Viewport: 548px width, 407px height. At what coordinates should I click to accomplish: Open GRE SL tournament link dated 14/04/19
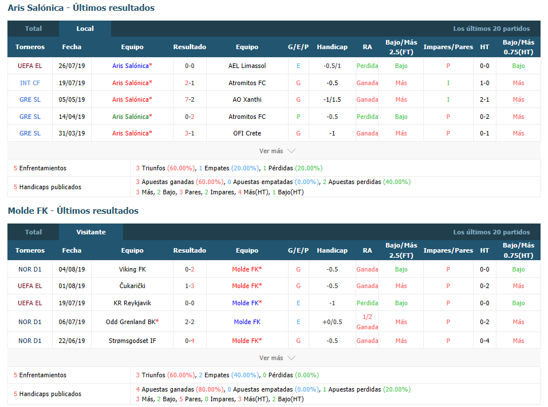(x=30, y=117)
